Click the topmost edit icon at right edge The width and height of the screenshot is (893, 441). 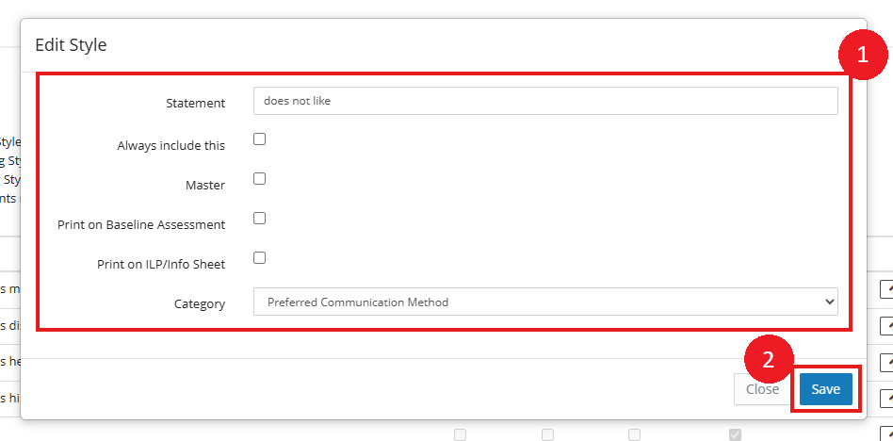click(886, 289)
